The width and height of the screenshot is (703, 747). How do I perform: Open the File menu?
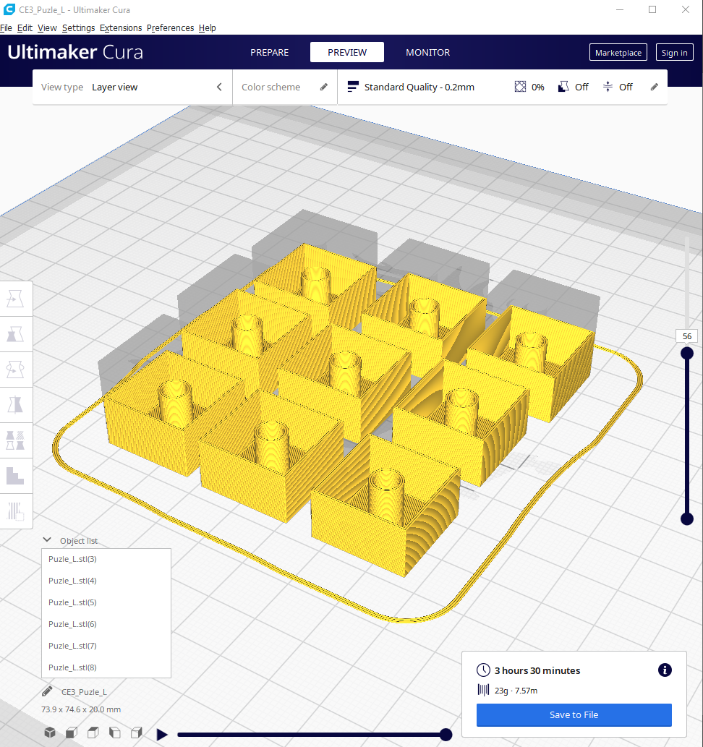point(7,27)
